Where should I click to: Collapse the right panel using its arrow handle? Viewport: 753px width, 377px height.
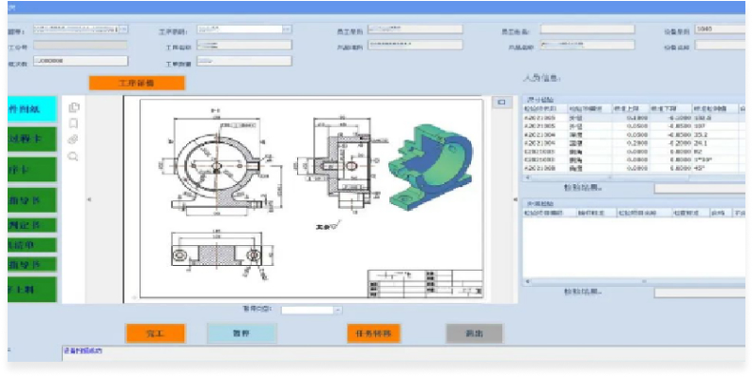tap(516, 199)
